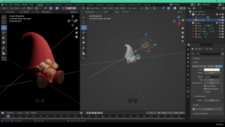Open the Render menu
Image resolution: width=225 pixels, height=127 pixels.
click(x=17, y=5)
